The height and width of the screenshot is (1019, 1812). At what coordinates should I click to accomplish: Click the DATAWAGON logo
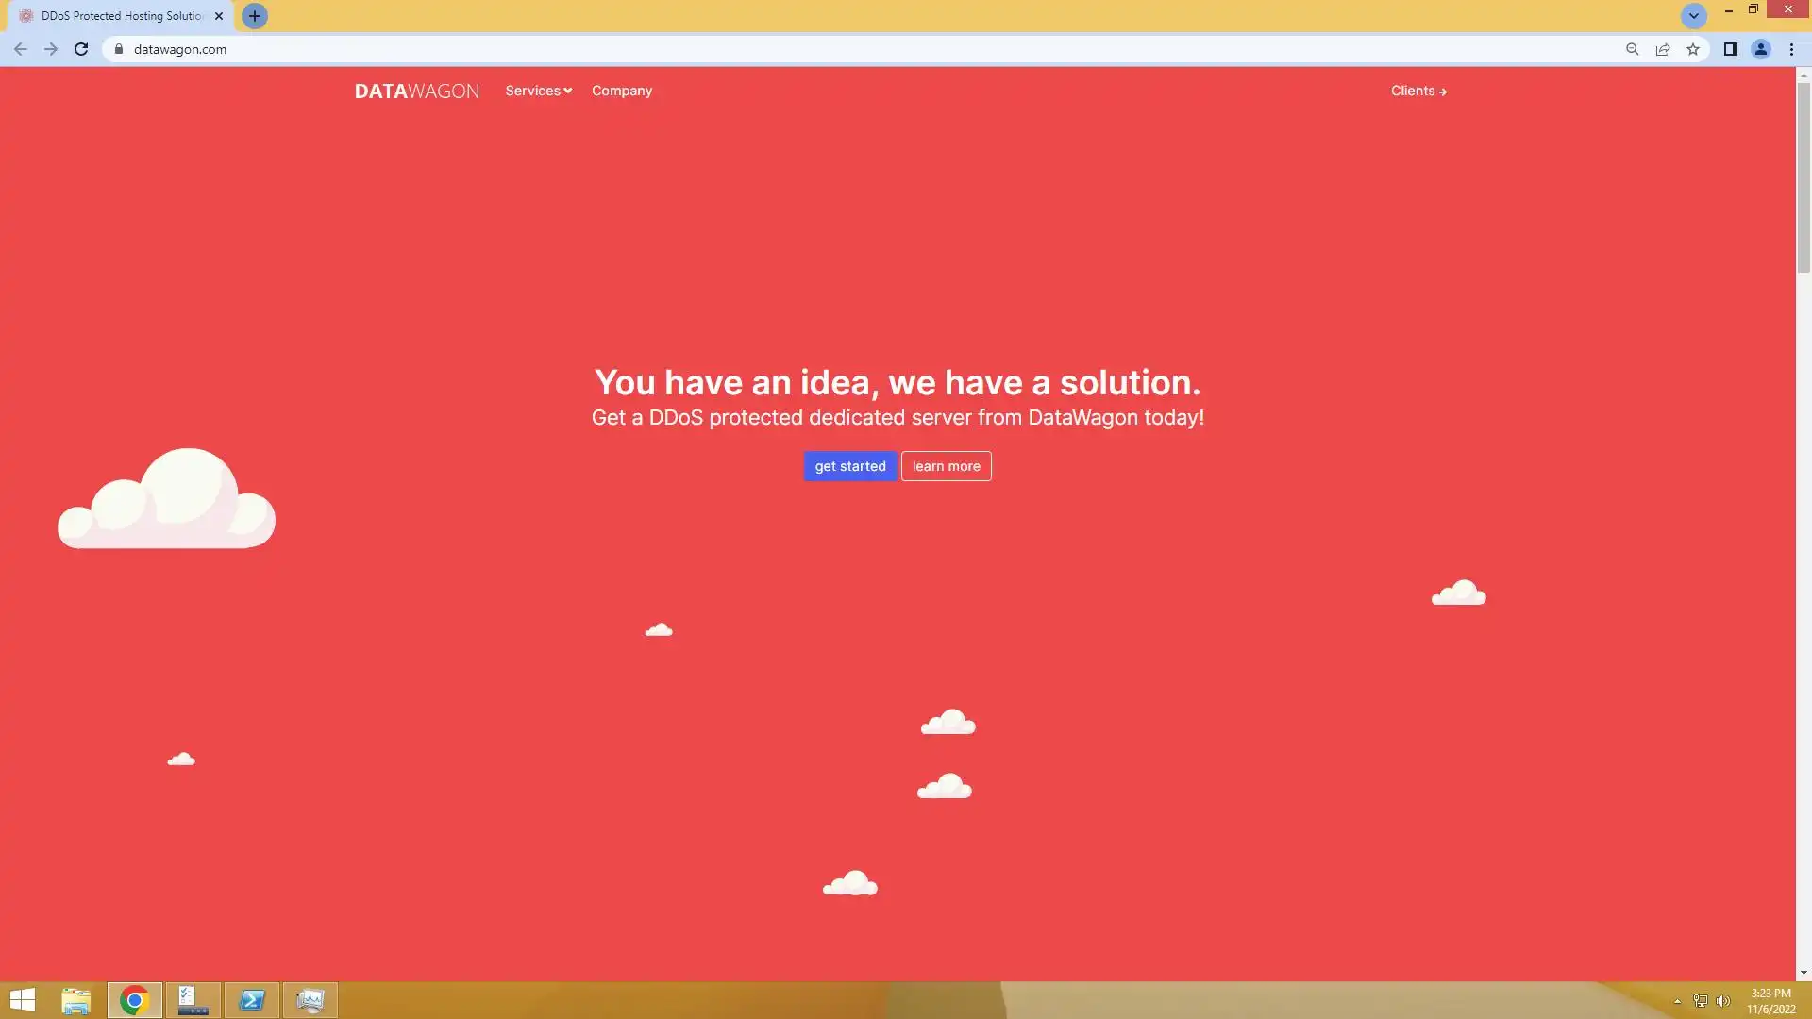[416, 91]
